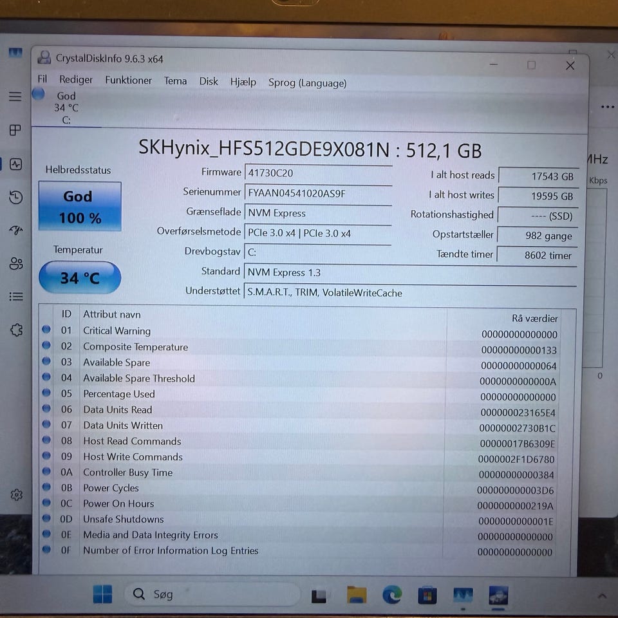The height and width of the screenshot is (618, 618).
Task: Click the 'God 100 %' health status button
Action: (80, 207)
